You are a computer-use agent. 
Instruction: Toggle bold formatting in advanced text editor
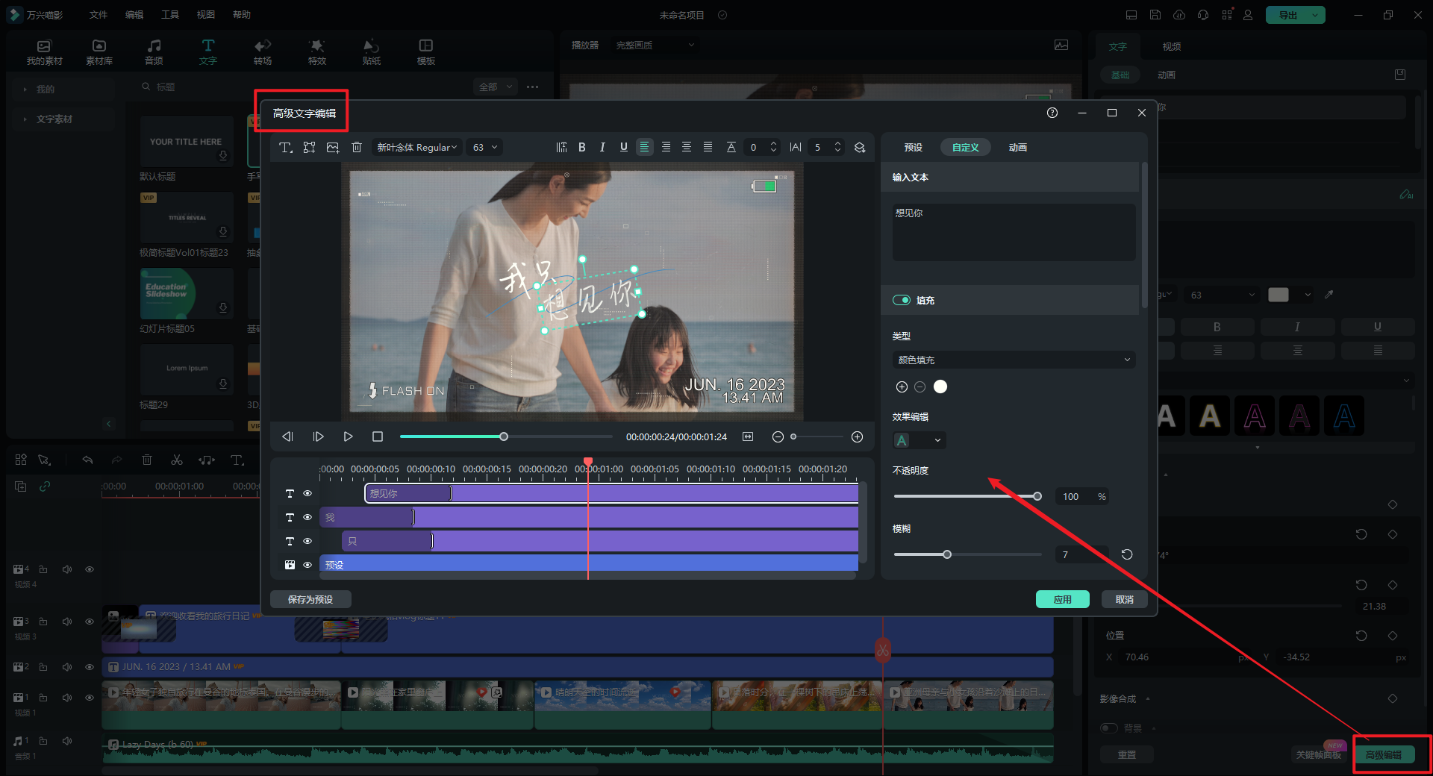tap(582, 148)
